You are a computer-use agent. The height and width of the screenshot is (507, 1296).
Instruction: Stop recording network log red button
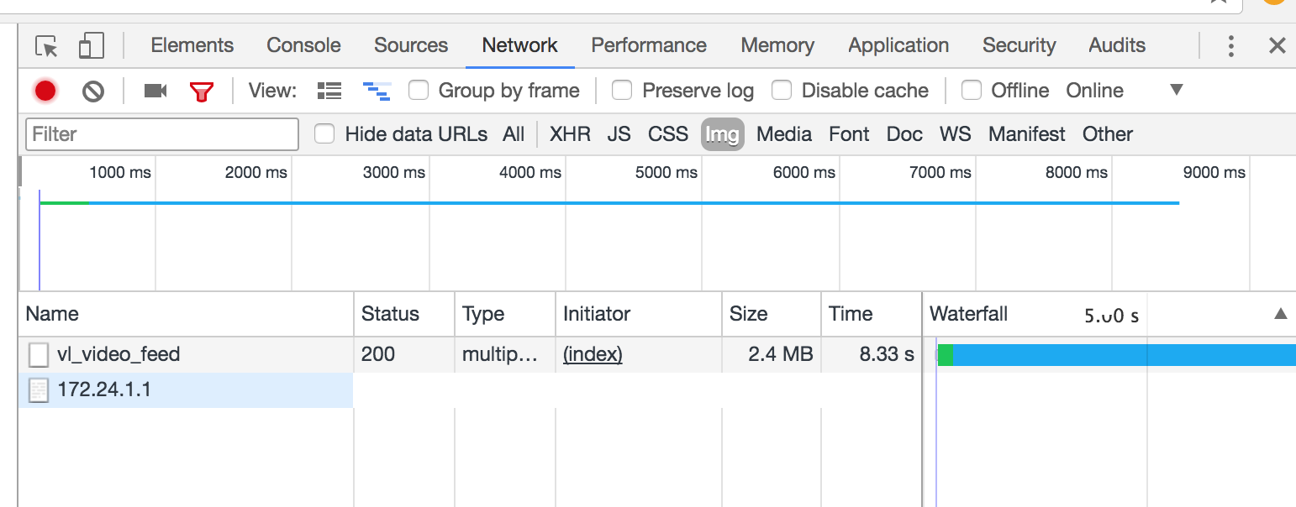[x=45, y=91]
